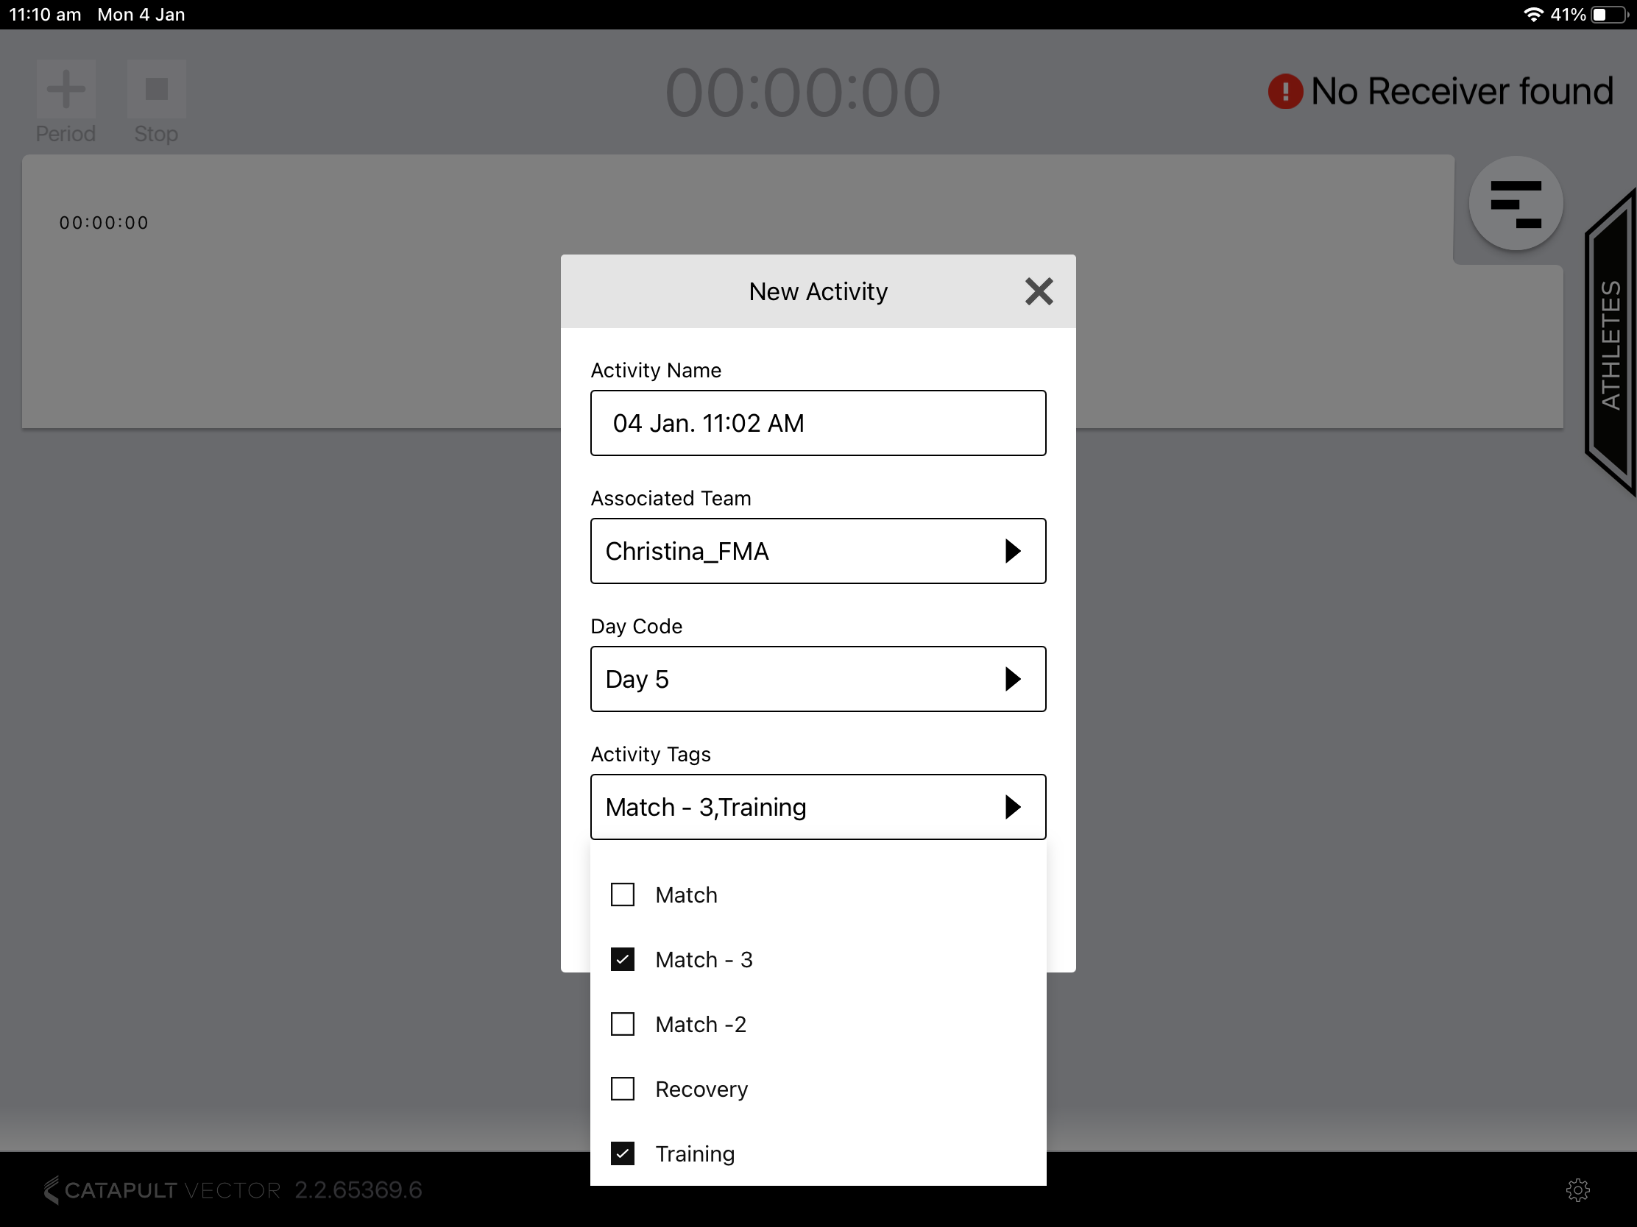
Task: Check the Recovery tag checkbox
Action: pyautogui.click(x=623, y=1089)
